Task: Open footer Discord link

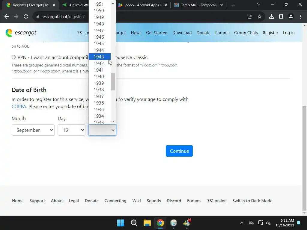Action: (x=174, y=201)
